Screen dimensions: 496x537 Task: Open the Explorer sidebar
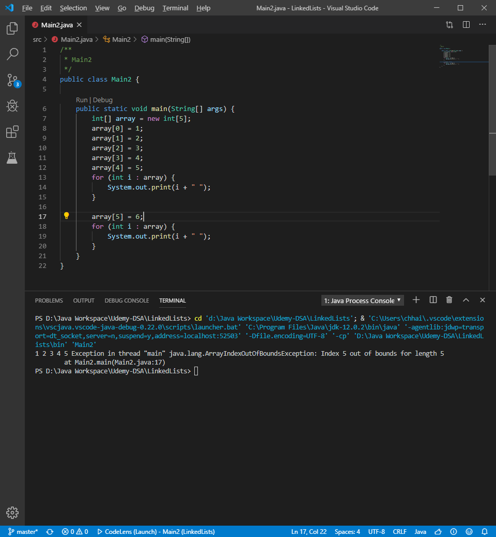12,29
